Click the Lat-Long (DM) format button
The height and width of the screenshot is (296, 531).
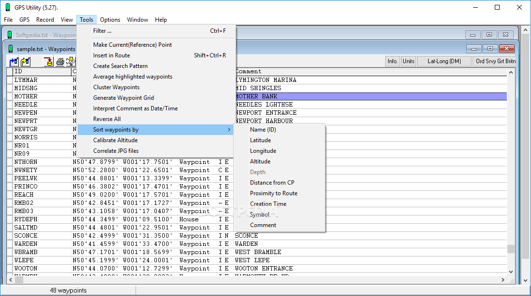[444, 61]
